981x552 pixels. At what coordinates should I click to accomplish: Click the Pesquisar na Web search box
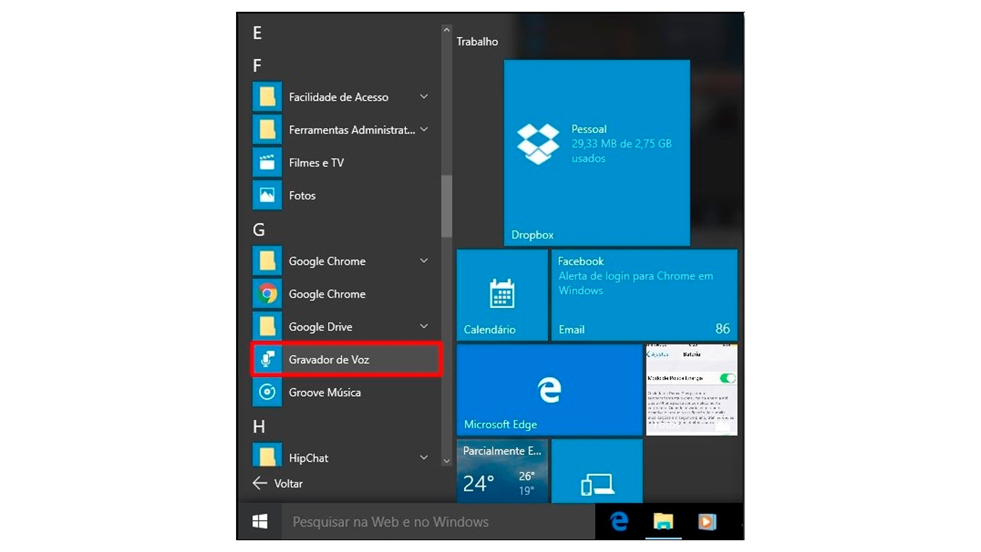click(438, 521)
